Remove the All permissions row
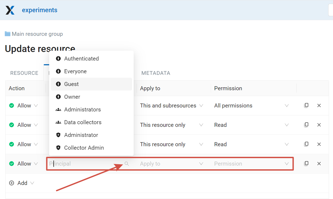The width and height of the screenshot is (333, 199). 319,106
